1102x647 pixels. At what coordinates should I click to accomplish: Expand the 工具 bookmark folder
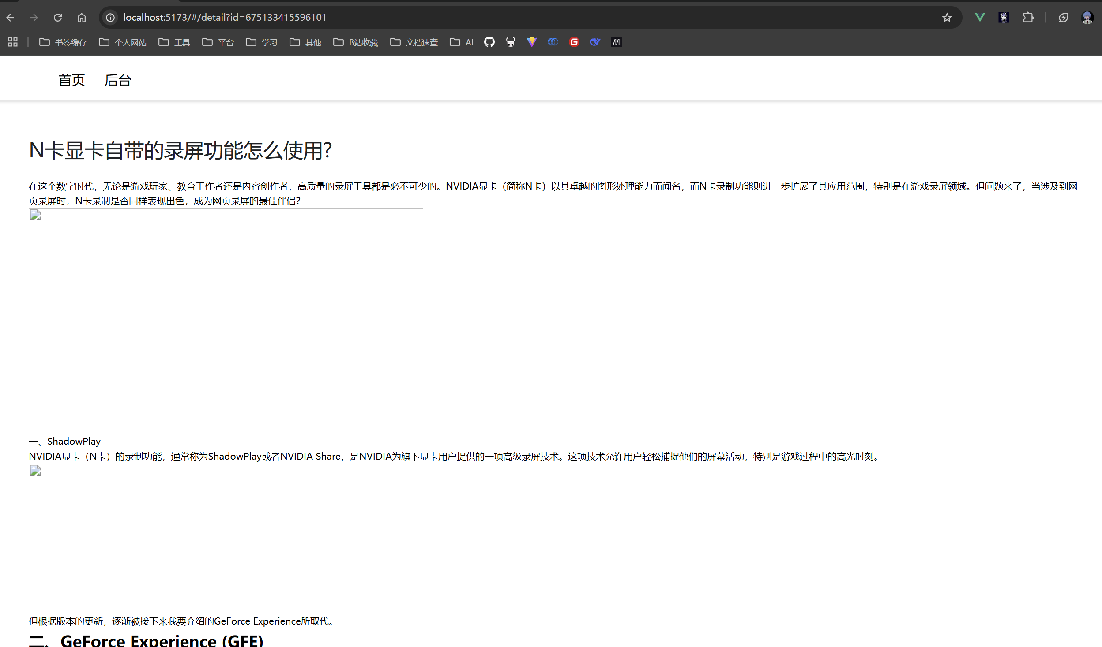pyautogui.click(x=174, y=42)
